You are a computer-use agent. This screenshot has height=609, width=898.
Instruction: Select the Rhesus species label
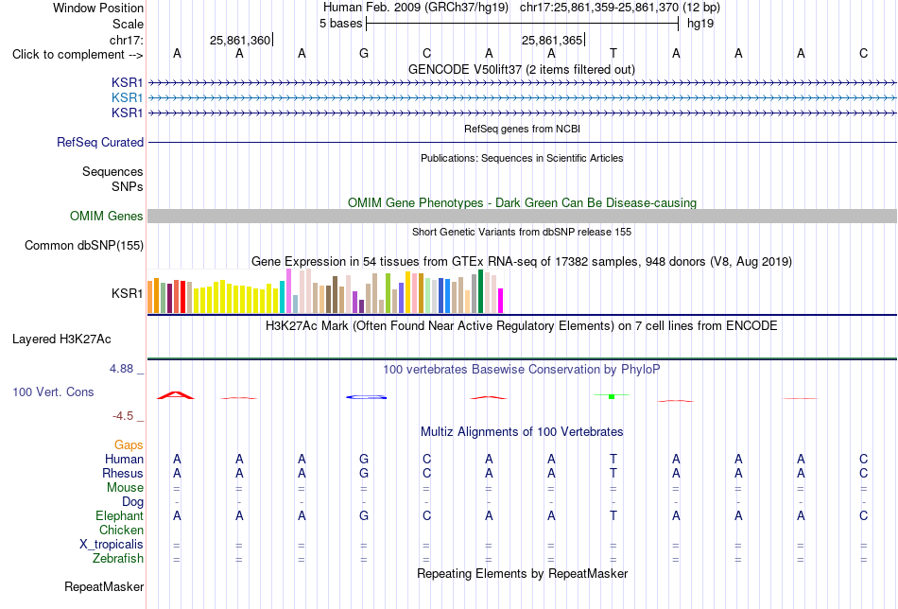[x=123, y=473]
